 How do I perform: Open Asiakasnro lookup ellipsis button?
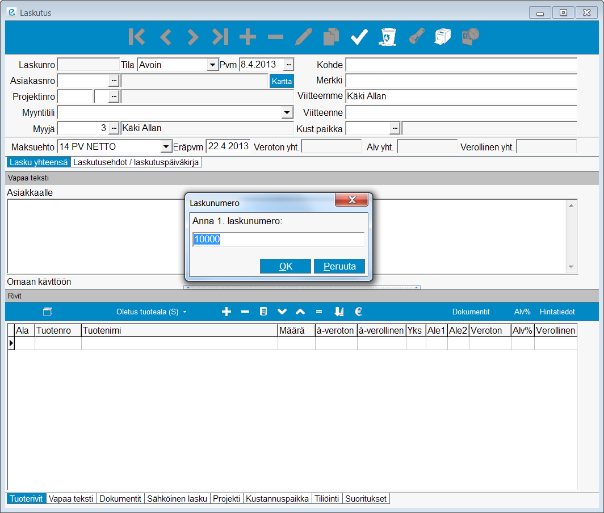(x=114, y=81)
